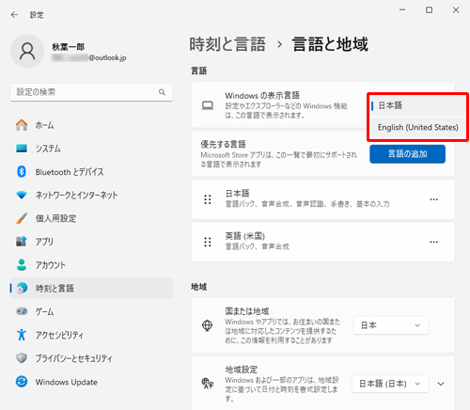This screenshot has width=470, height=410.
Task: Click the 時刻と言語 globe clock icon
Action: [22, 288]
